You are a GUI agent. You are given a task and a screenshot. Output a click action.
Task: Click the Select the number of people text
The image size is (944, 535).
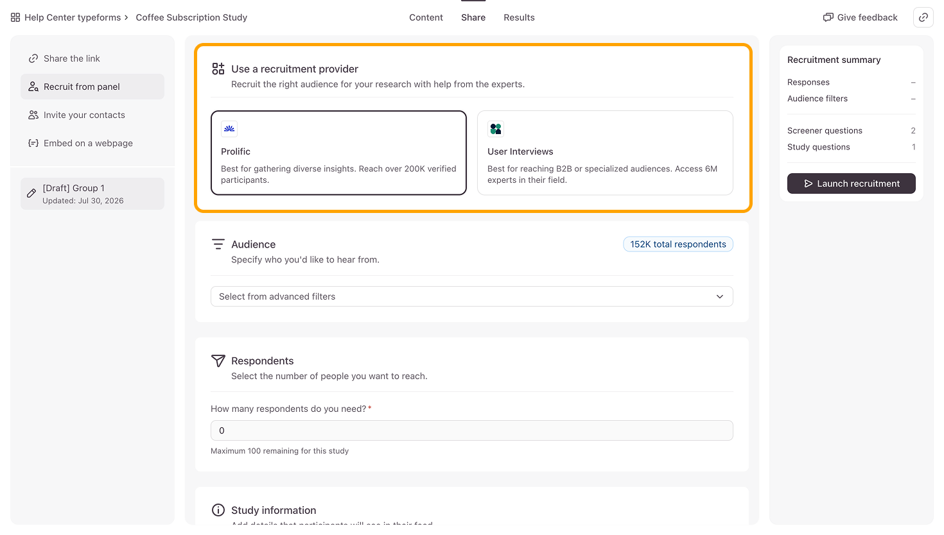coord(329,376)
